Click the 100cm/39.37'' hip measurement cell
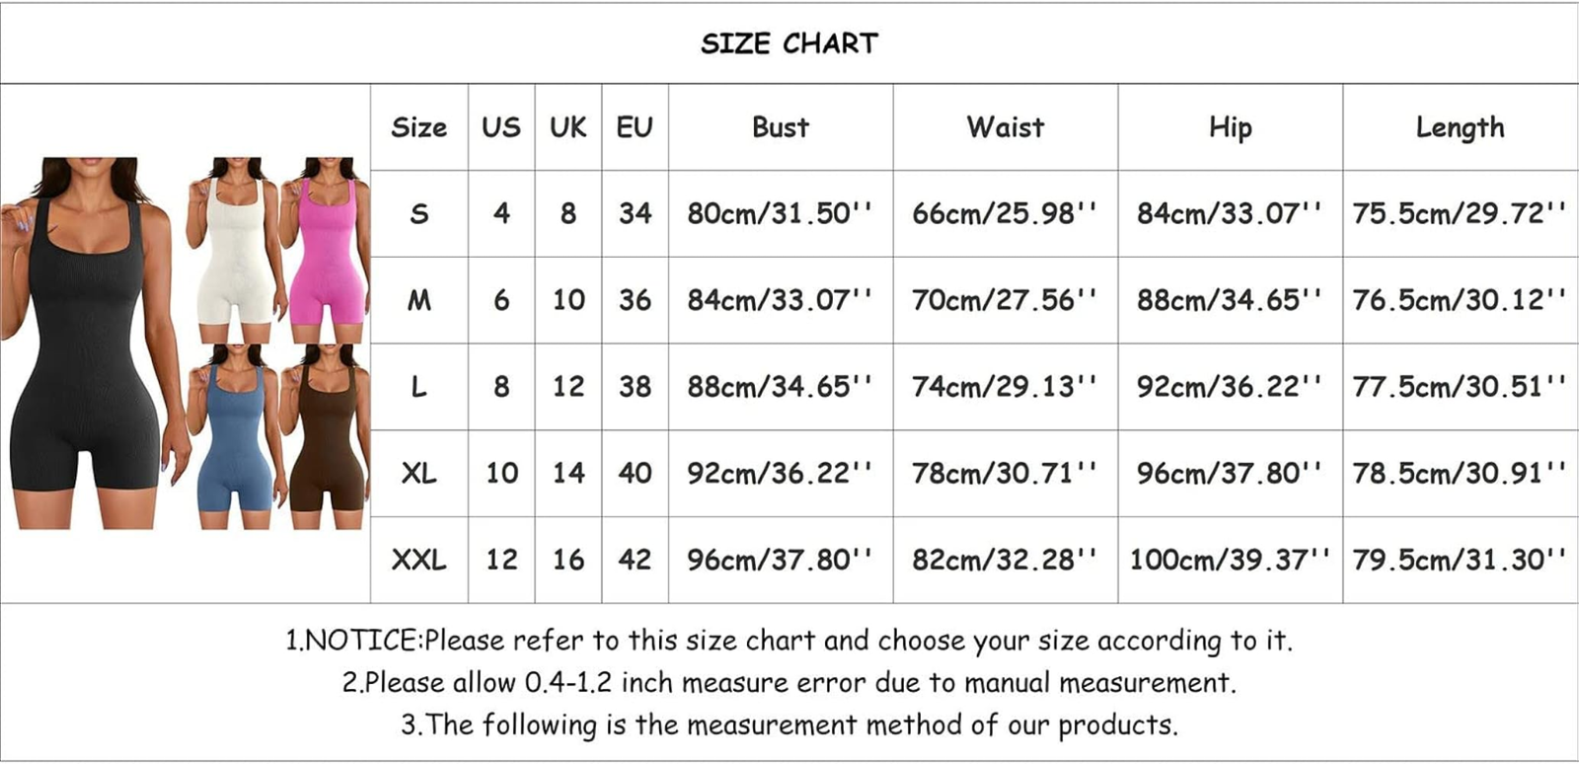1579x764 pixels. point(1230,560)
